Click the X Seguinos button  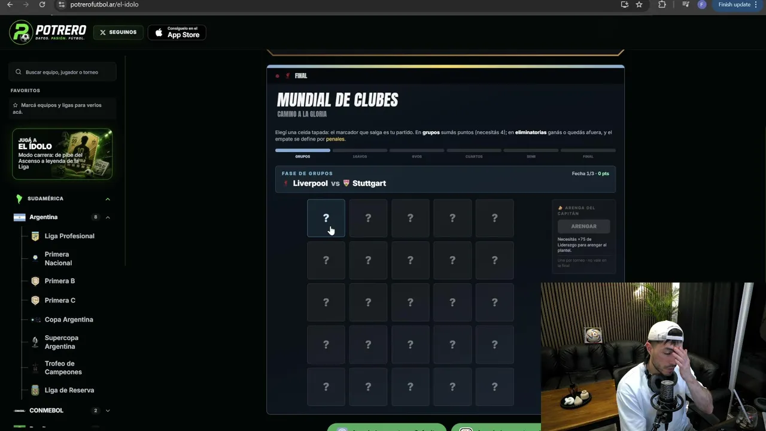click(118, 32)
